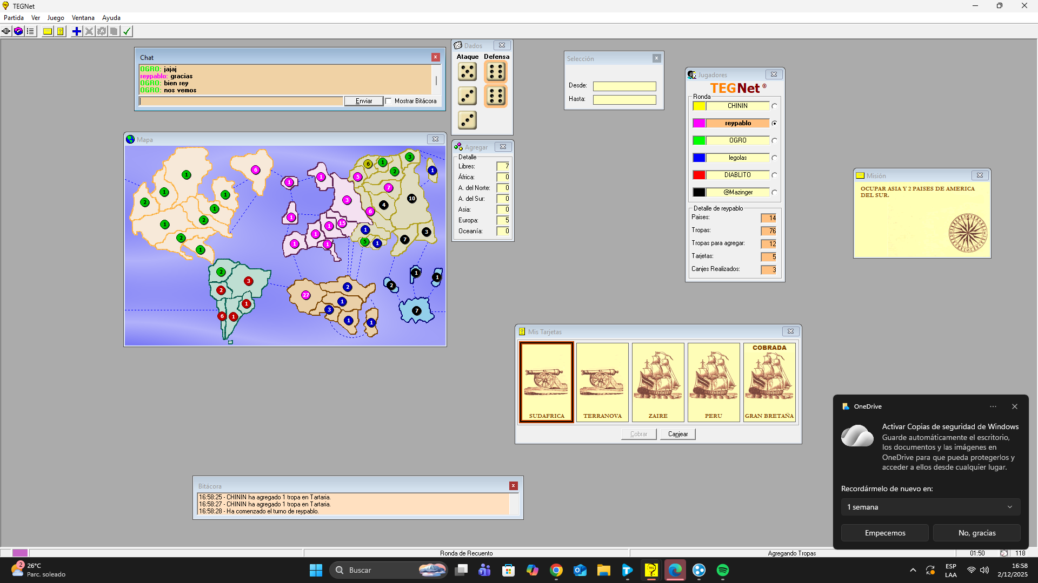Enable the Mostrar Bitácora checkbox
The height and width of the screenshot is (583, 1038).
[388, 101]
